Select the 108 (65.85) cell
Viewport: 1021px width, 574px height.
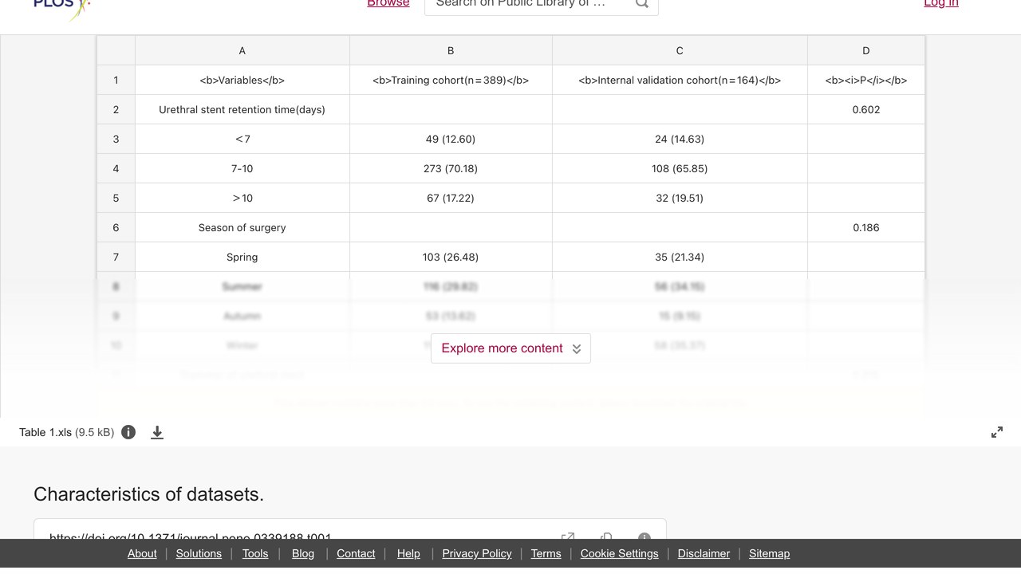(x=680, y=168)
